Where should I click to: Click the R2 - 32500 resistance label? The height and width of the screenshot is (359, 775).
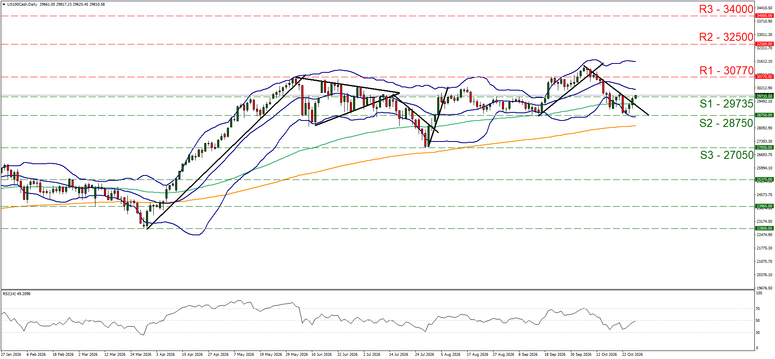[x=726, y=37]
